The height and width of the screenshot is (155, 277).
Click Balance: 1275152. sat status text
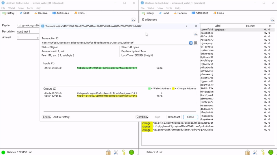[19, 152]
